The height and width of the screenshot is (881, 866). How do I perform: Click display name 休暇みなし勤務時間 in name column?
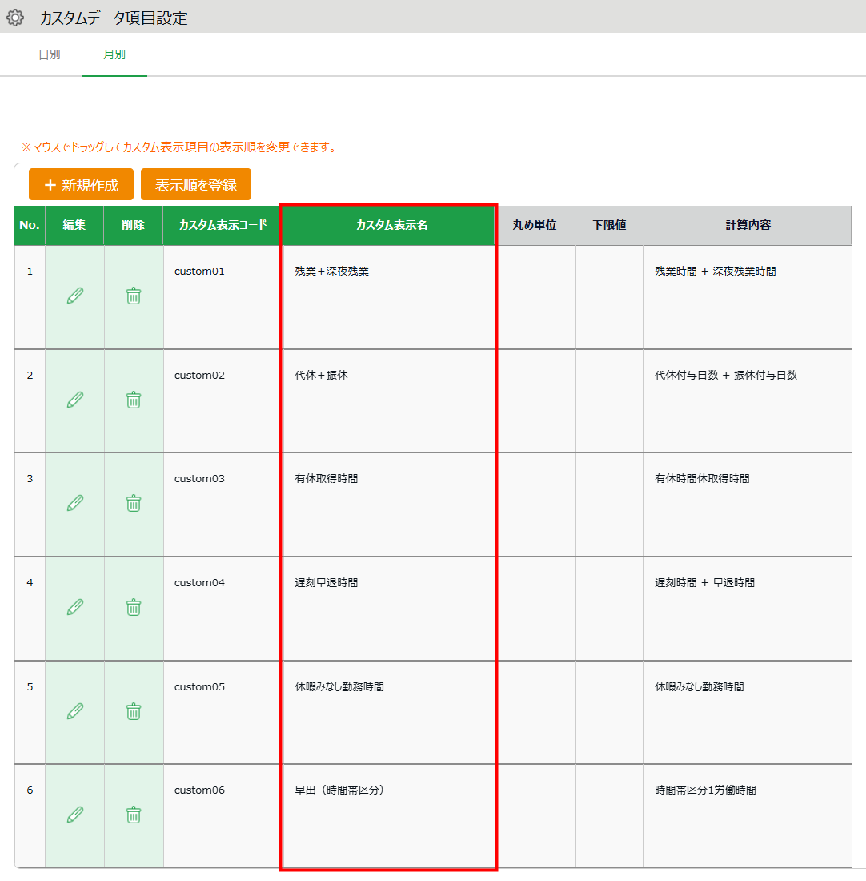[339, 686]
